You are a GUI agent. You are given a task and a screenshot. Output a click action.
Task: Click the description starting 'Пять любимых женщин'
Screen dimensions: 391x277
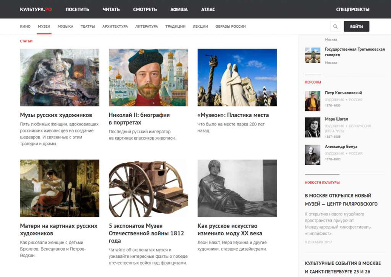[59, 134]
